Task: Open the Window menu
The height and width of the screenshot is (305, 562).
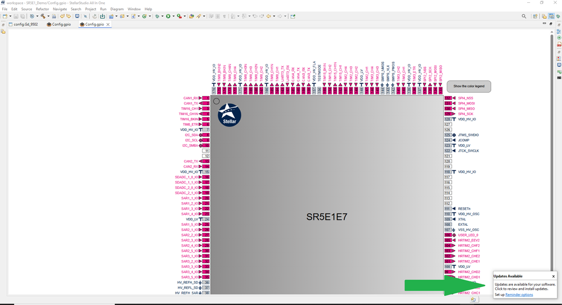Action: (134, 9)
